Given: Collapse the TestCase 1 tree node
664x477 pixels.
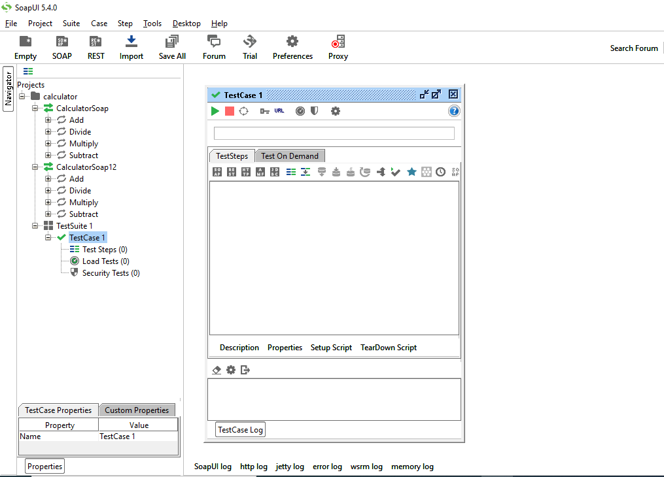Looking at the screenshot, I should tap(48, 238).
